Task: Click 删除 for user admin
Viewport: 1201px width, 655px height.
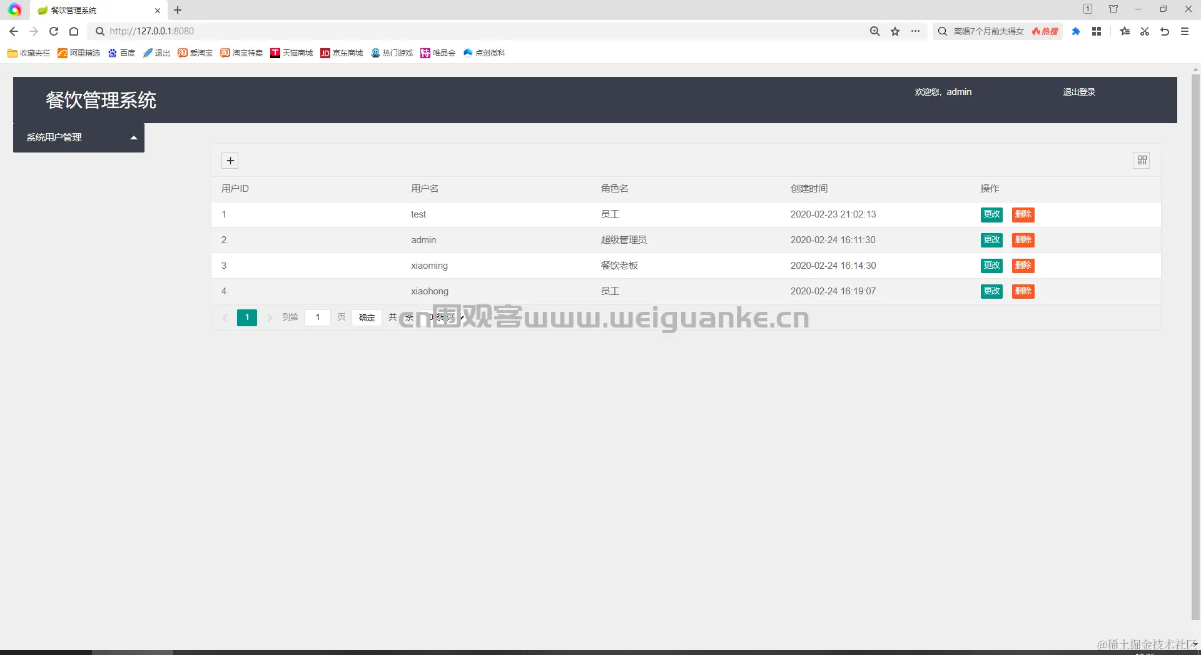Action: pyautogui.click(x=1023, y=240)
